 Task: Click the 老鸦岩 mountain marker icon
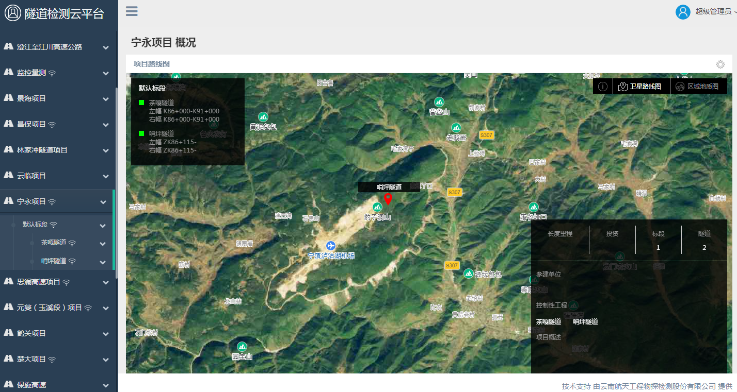click(456, 128)
